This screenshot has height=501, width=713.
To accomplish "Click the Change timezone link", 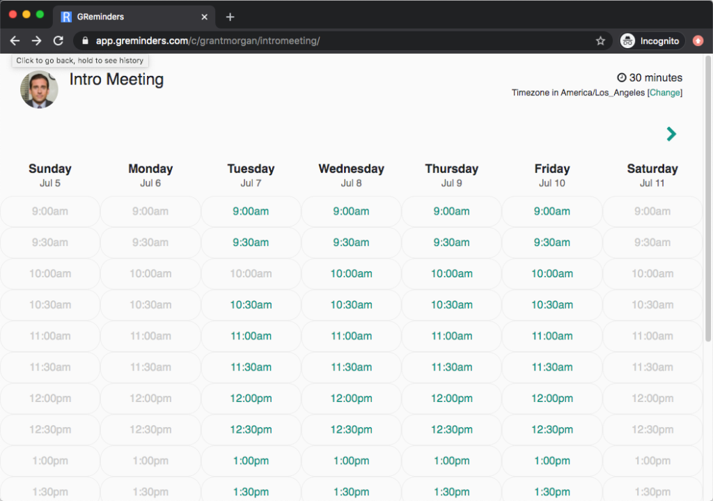I will pyautogui.click(x=665, y=93).
